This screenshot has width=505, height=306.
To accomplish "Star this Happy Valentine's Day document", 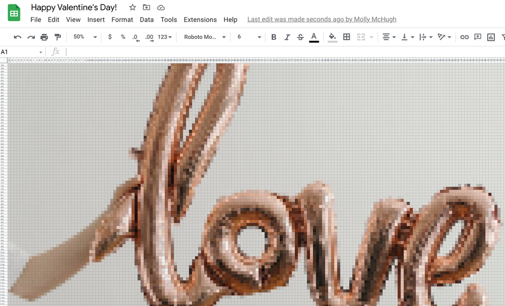I will (x=132, y=8).
